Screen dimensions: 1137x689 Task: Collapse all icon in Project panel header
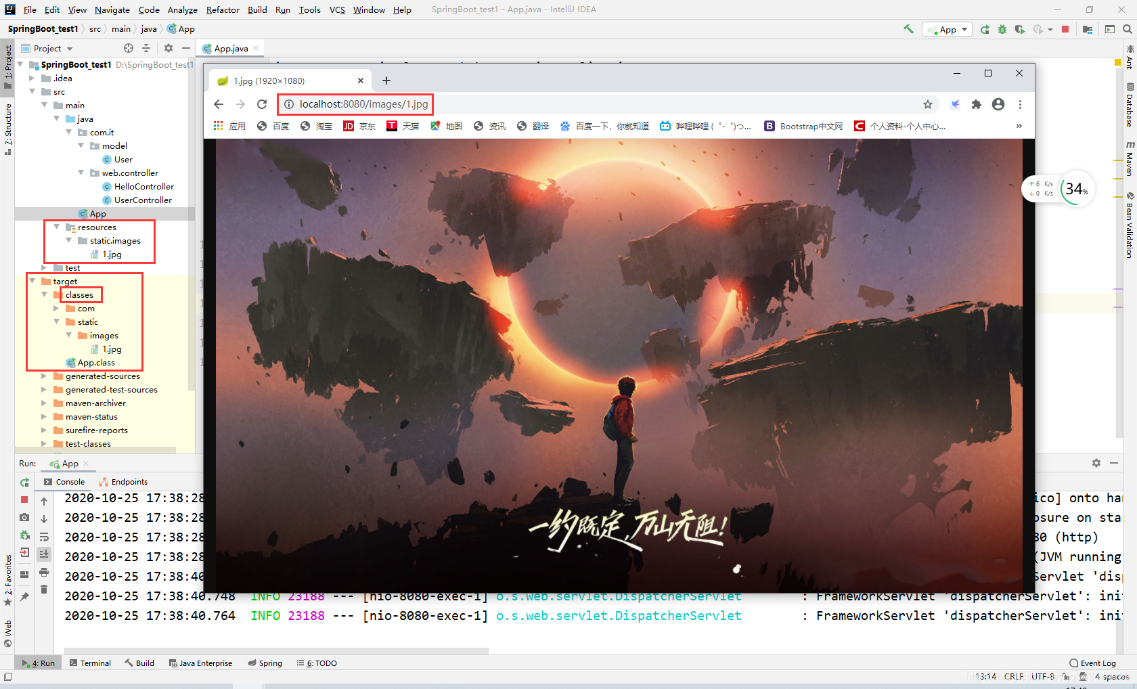pyautogui.click(x=146, y=48)
